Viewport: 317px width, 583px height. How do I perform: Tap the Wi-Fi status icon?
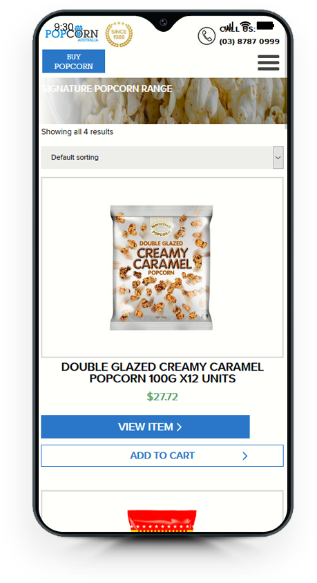[x=245, y=26]
